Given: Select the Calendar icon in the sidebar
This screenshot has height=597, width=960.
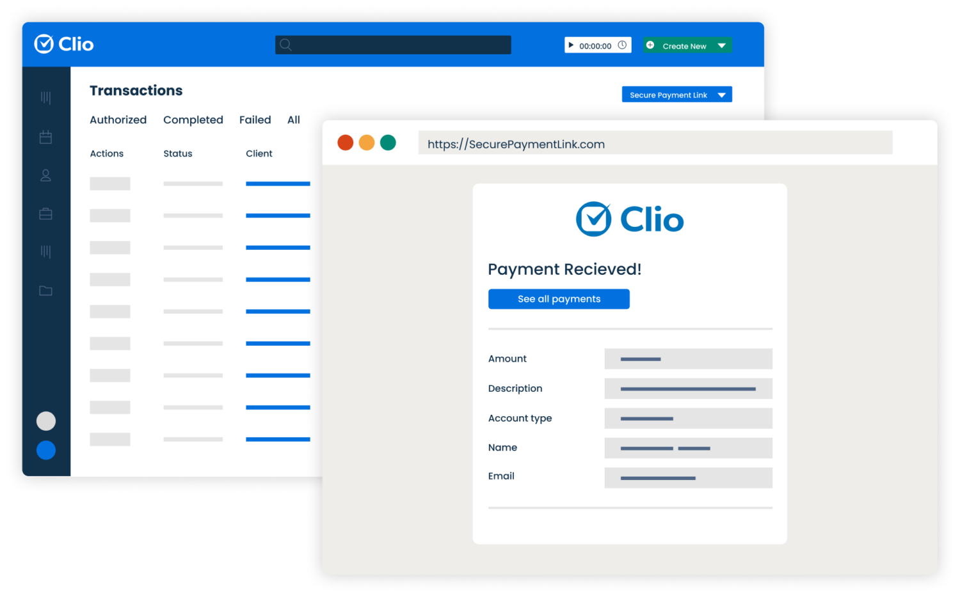Looking at the screenshot, I should [45, 136].
